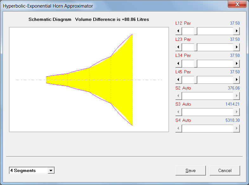Save the horn approximation

coord(191,170)
